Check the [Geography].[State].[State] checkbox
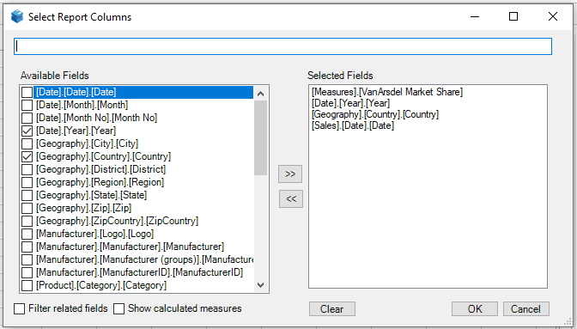 [x=27, y=195]
